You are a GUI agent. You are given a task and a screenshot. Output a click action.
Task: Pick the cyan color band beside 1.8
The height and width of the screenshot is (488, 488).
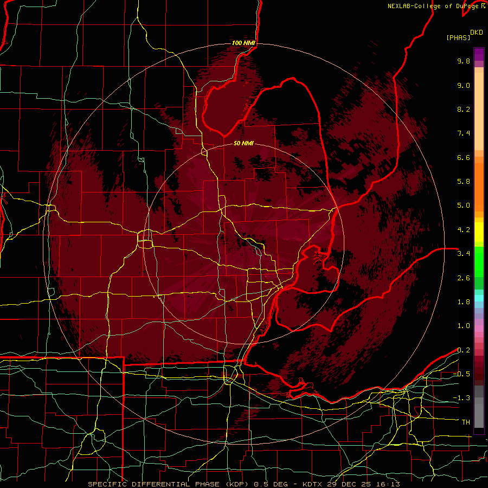pyautogui.click(x=479, y=298)
